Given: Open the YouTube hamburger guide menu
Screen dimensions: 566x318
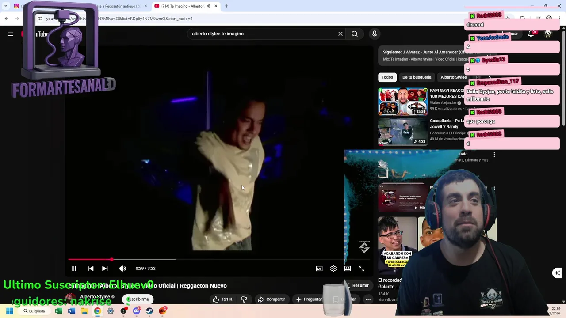Looking at the screenshot, I should tap(11, 34).
